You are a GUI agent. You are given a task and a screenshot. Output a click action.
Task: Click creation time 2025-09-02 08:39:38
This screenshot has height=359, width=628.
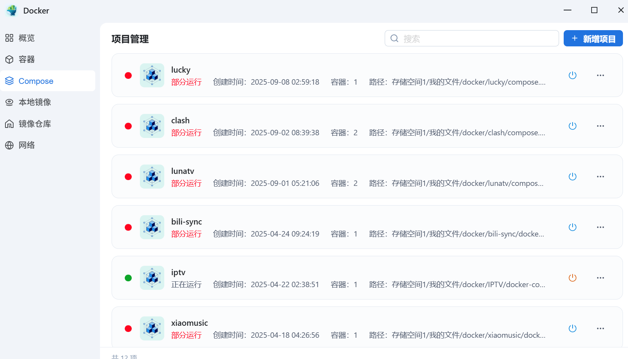click(x=285, y=133)
